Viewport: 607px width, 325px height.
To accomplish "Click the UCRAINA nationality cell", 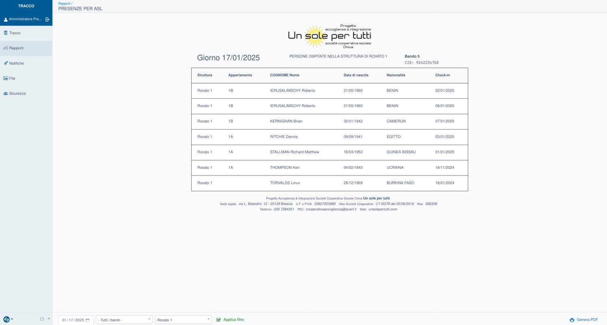I will pyautogui.click(x=395, y=167).
